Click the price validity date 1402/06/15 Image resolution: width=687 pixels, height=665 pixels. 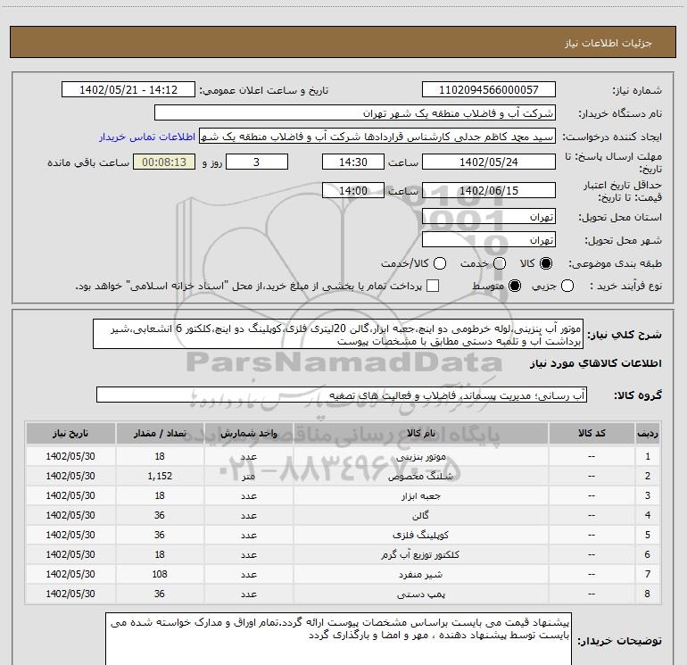[489, 190]
